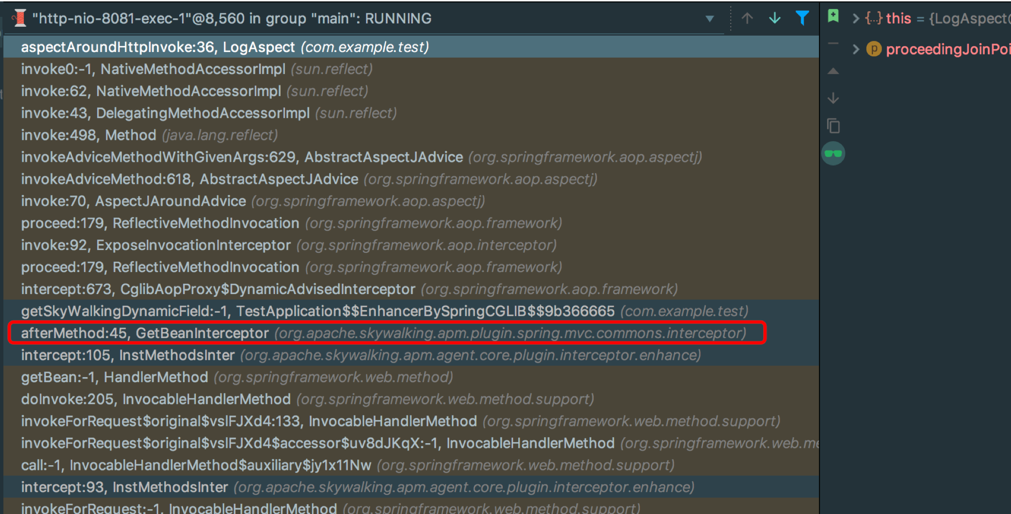The image size is (1011, 514).
Task: Expand the proceedingJoinPoint variable node
Action: (856, 49)
